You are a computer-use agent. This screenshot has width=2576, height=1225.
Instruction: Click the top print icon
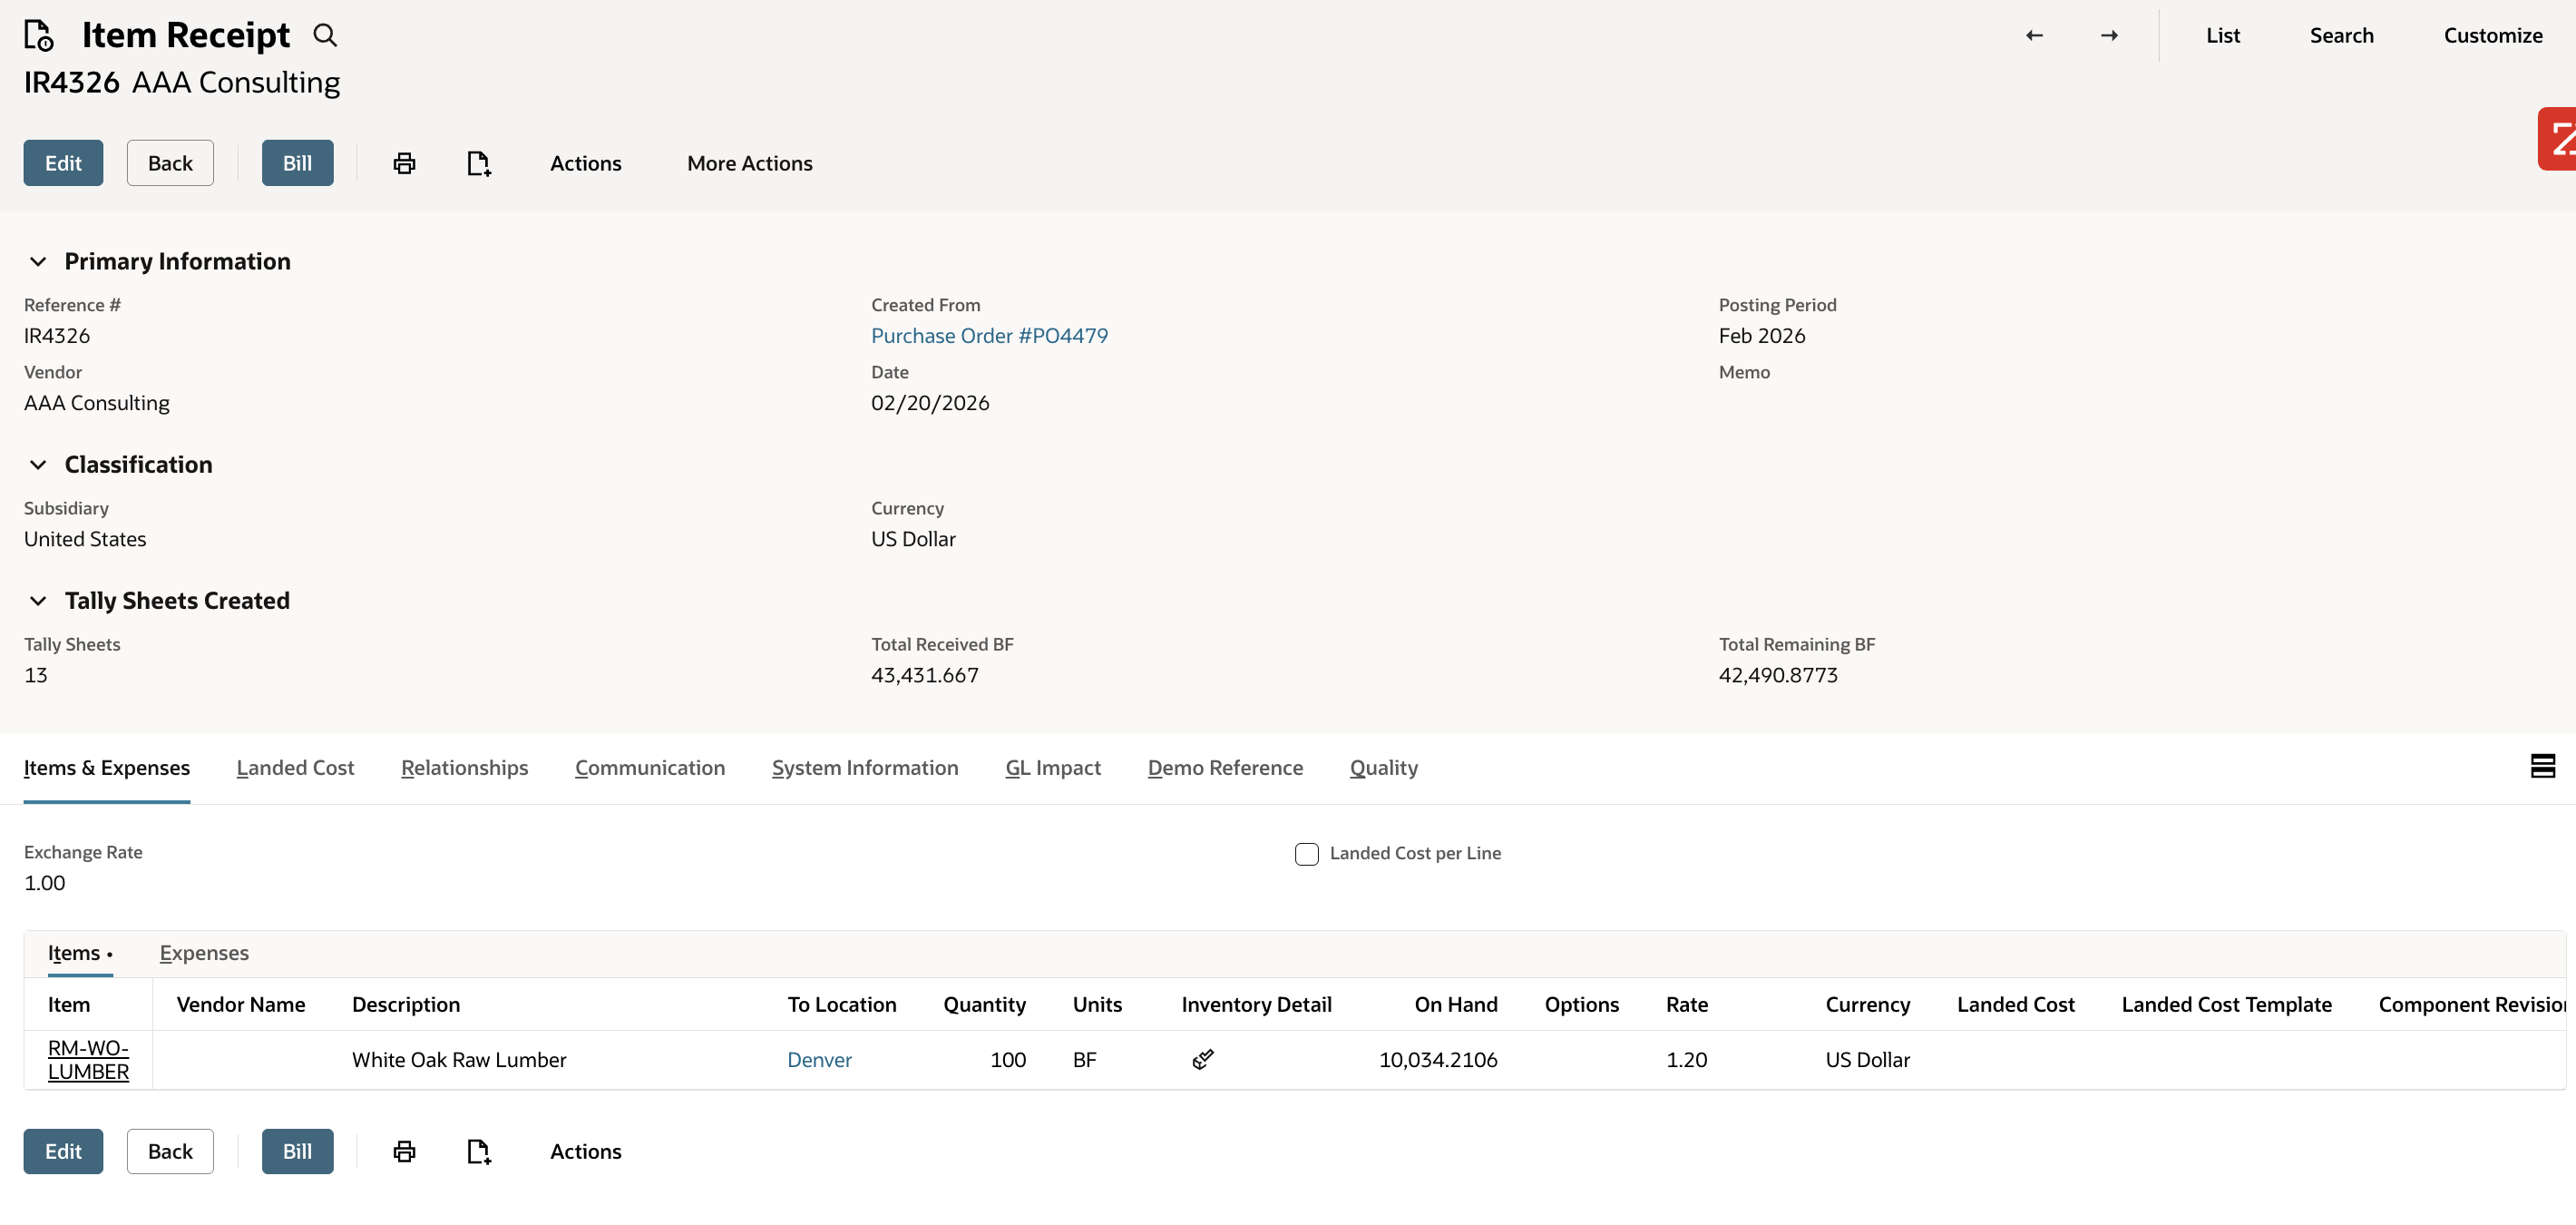[x=404, y=163]
